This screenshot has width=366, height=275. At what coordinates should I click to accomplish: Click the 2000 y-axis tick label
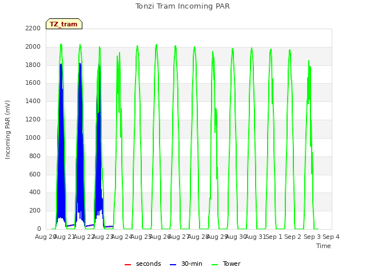point(33,47)
